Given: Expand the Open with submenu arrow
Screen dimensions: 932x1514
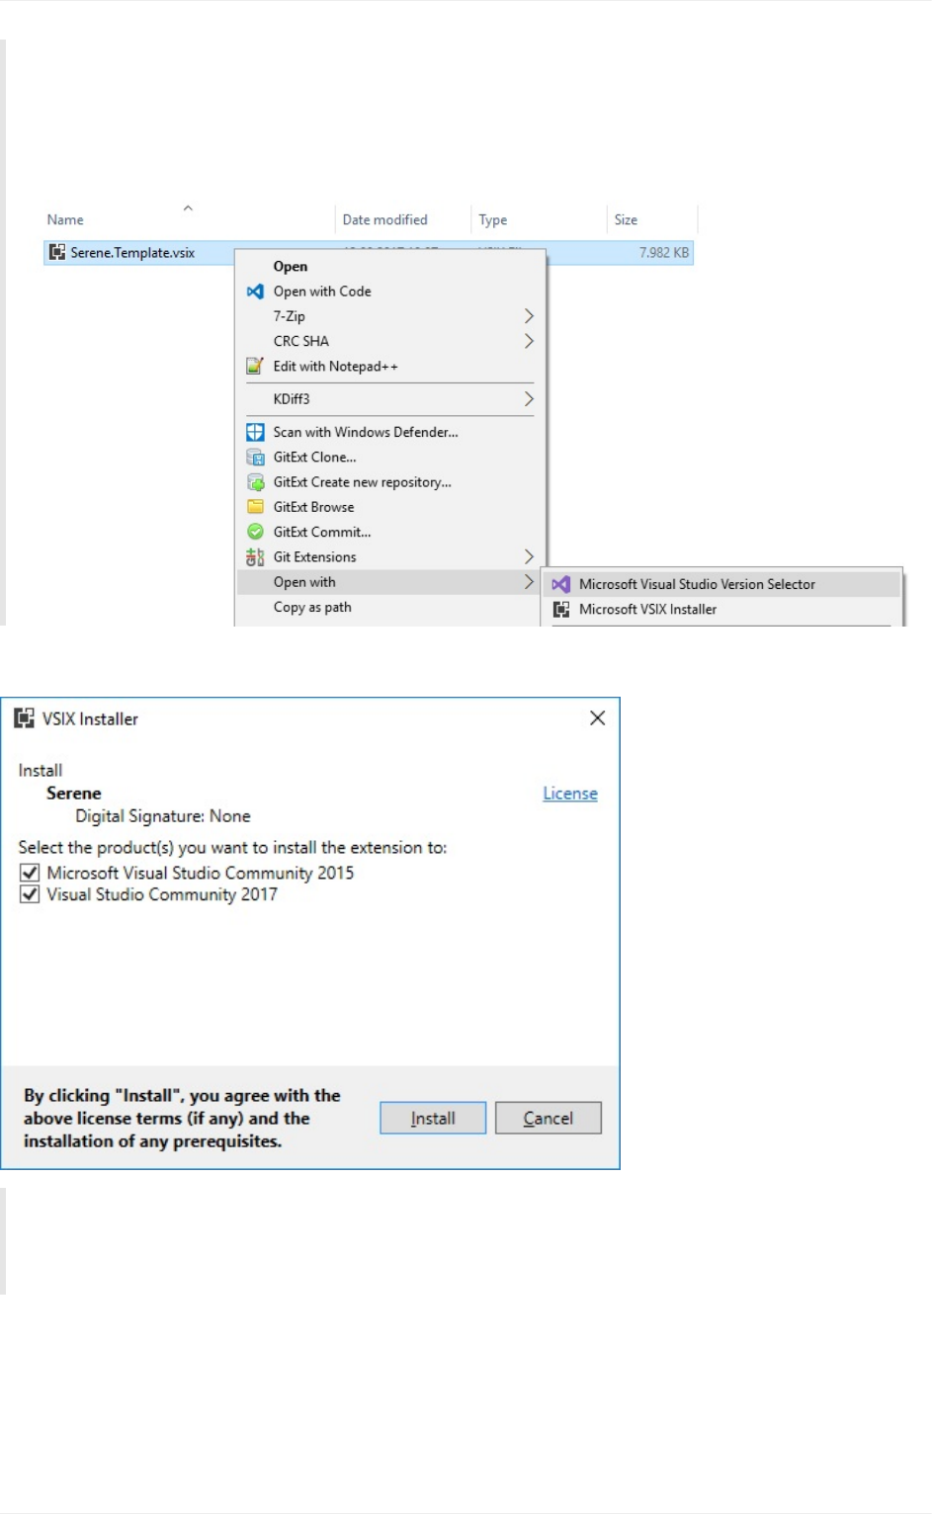Looking at the screenshot, I should (x=529, y=582).
